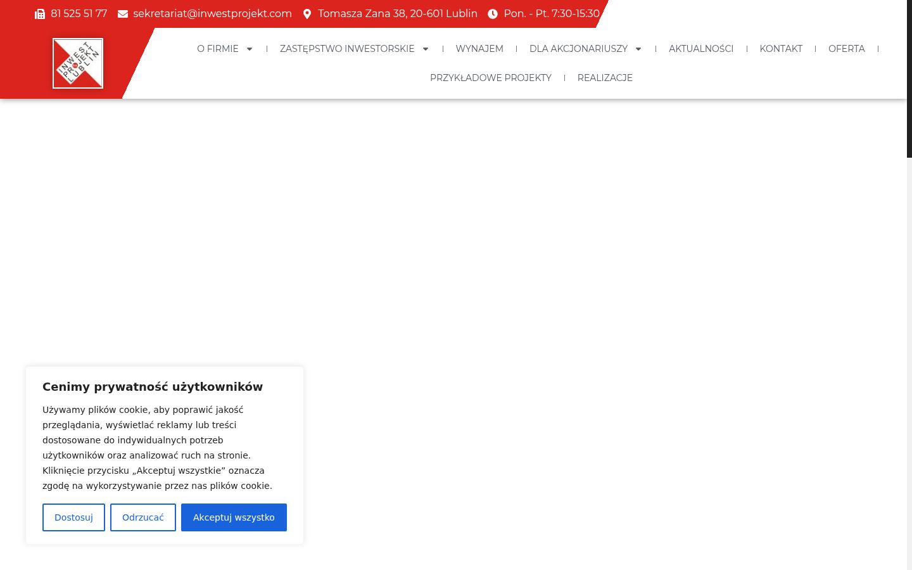
Task: Click the opening hours Pon. - Pt. 7:30-15:30
Action: pos(552,14)
